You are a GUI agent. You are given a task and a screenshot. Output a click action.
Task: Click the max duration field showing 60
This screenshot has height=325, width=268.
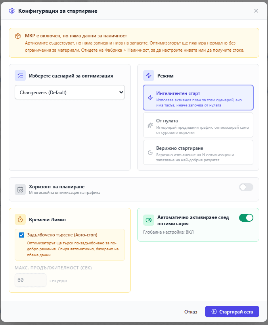point(31,280)
